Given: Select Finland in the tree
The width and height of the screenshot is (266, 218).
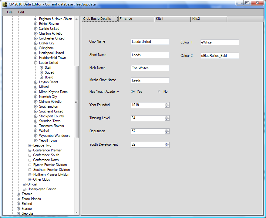Looking at the screenshot, I should click(x=27, y=204).
